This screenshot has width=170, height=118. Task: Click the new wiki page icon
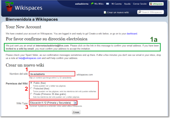(x=105, y=12)
